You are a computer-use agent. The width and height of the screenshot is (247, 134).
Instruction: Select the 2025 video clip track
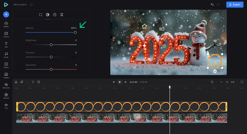[122, 118]
